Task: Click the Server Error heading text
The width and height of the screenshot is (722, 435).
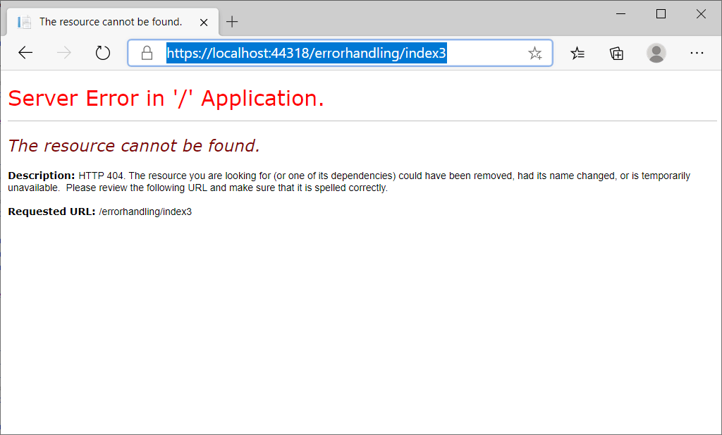Action: (x=166, y=98)
